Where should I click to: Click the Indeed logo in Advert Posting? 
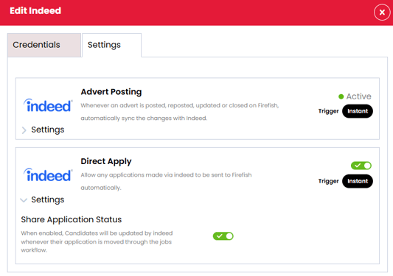(x=48, y=105)
